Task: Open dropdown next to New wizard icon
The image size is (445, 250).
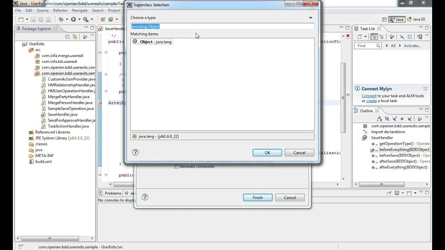Action: pyautogui.click(x=27, y=19)
